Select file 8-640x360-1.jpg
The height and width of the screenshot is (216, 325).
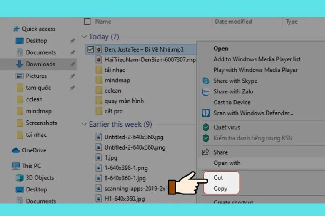coord(125,178)
